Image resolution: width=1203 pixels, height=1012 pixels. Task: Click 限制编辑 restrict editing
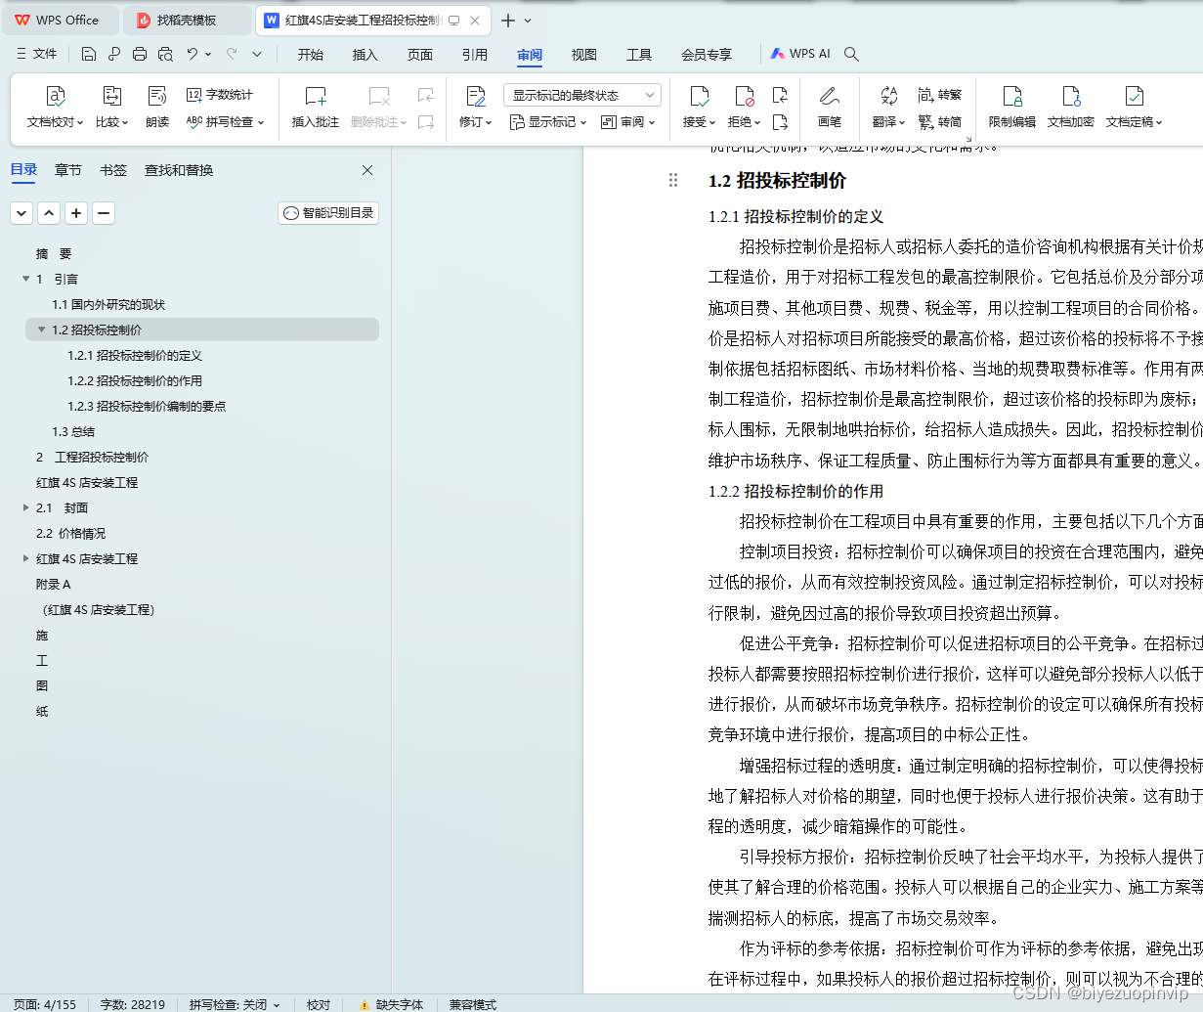tap(1012, 108)
